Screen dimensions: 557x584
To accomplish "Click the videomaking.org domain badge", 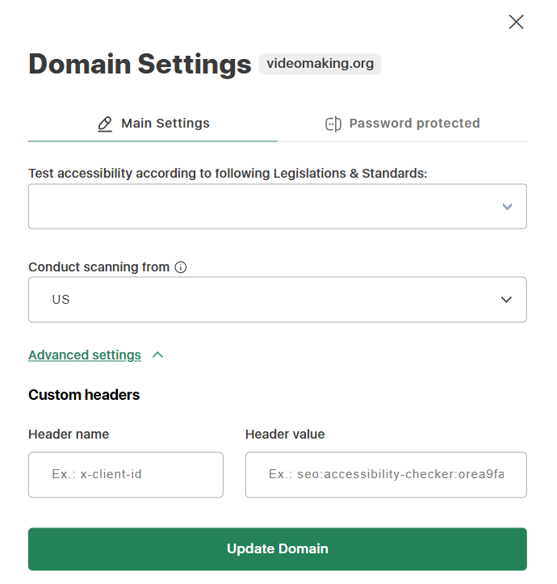I will click(320, 64).
